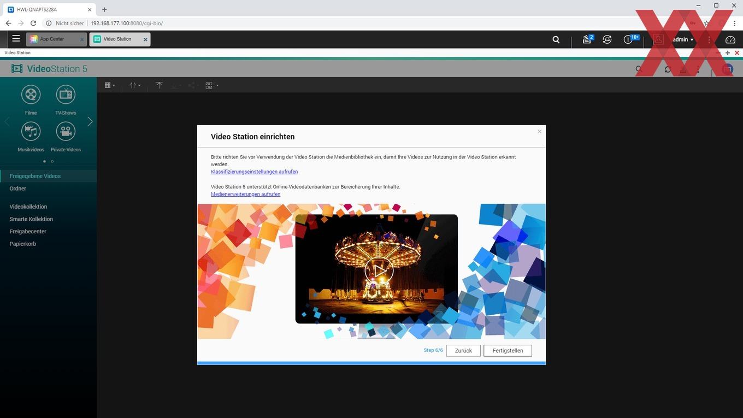Go to previous category page arrow
The image size is (743, 418).
pyautogui.click(x=7, y=121)
